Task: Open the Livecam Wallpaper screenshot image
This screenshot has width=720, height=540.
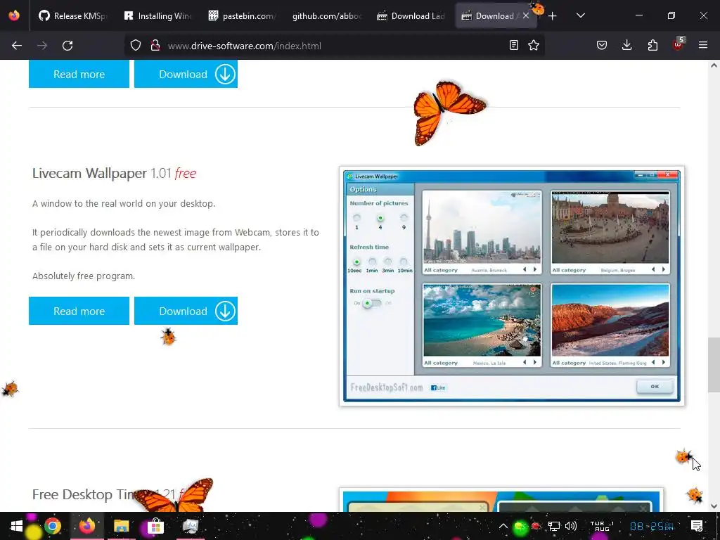Action: 512,286
